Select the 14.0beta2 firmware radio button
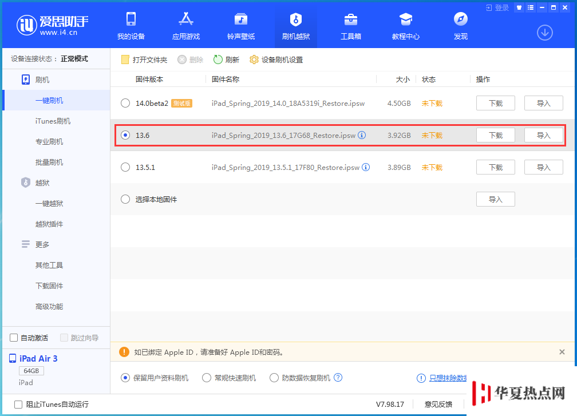The width and height of the screenshot is (577, 416). tap(125, 104)
